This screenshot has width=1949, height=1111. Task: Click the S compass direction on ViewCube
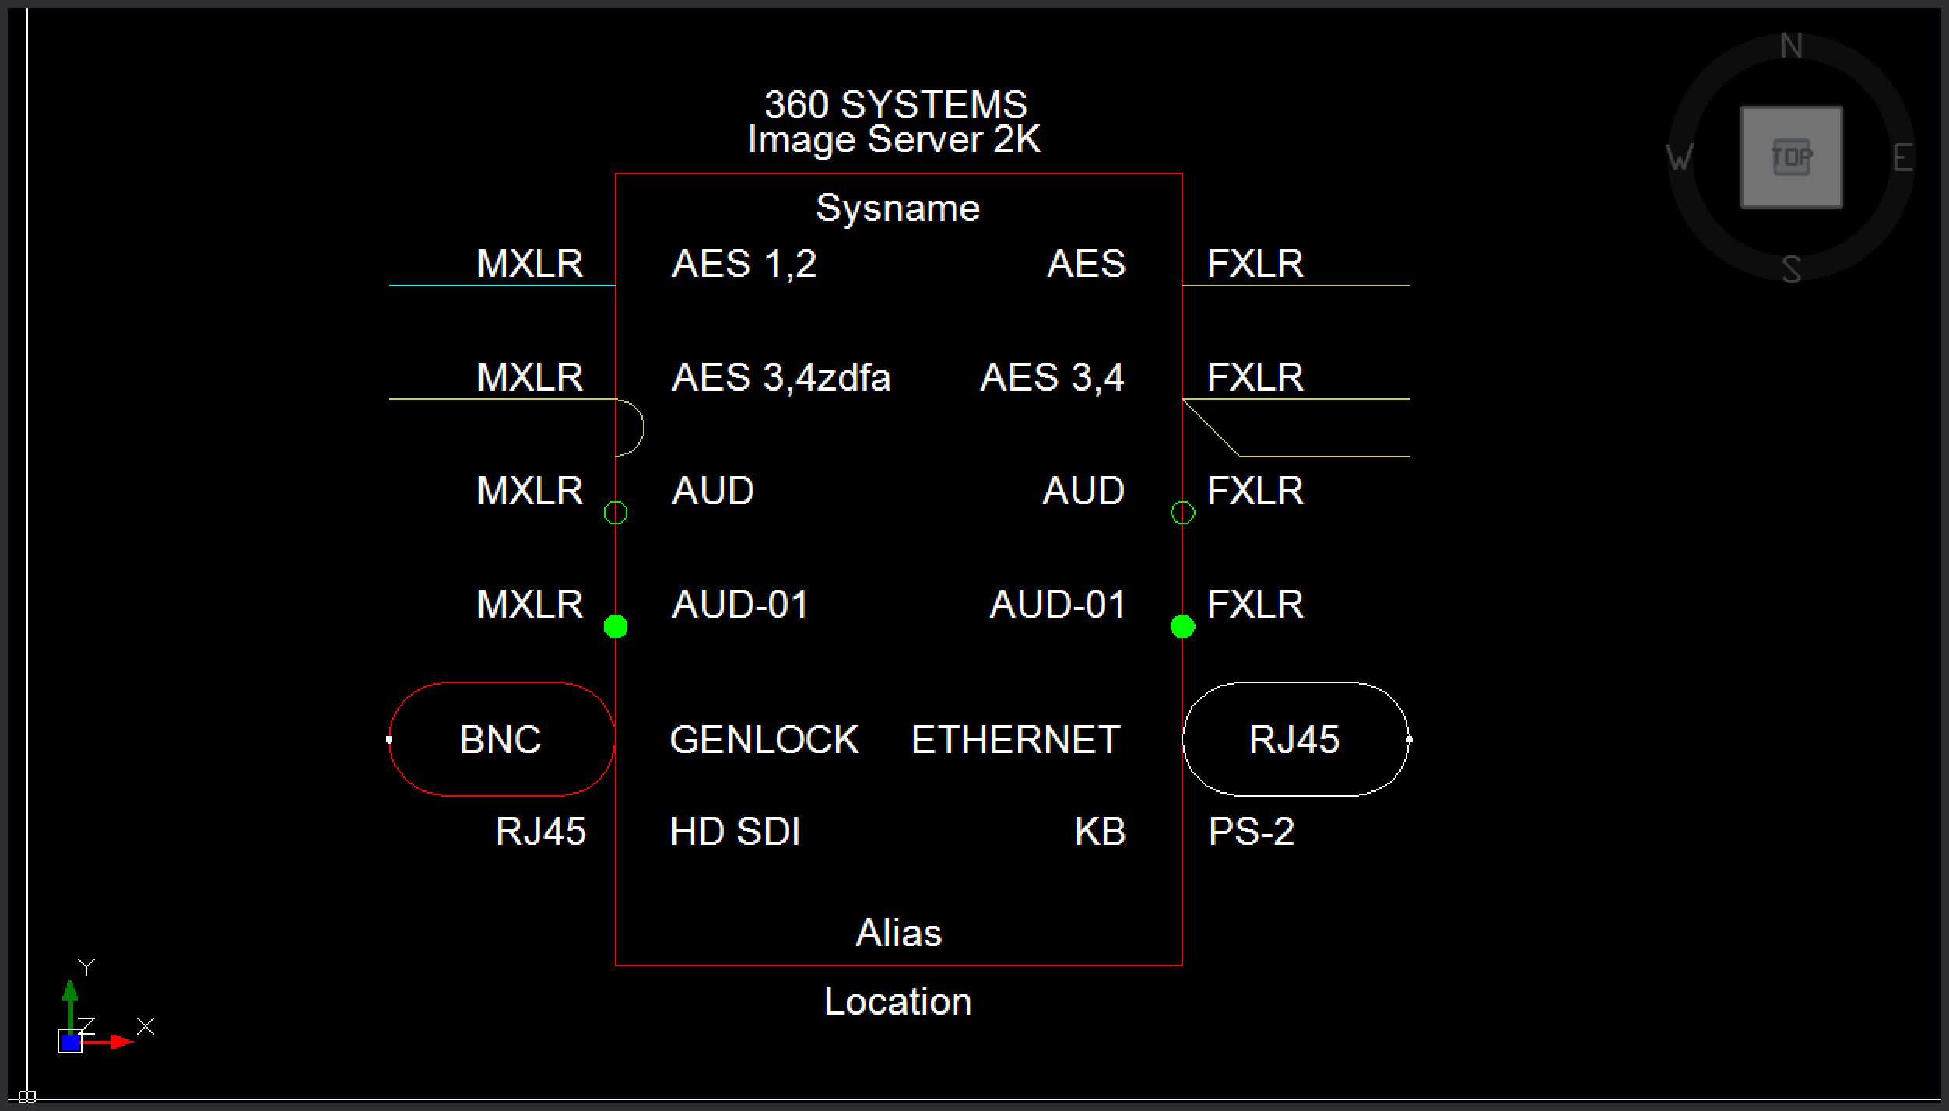pyautogui.click(x=1792, y=270)
